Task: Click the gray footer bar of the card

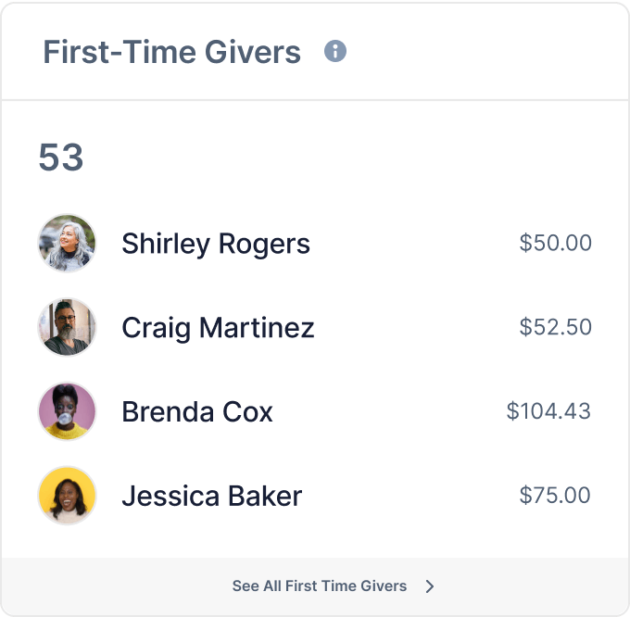Action: 315,586
